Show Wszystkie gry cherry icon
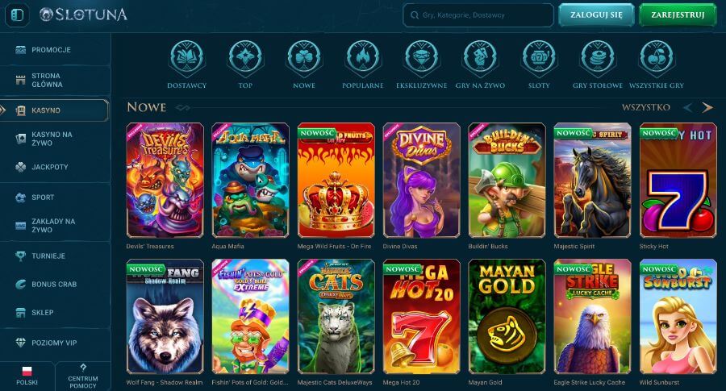Image resolution: width=726 pixels, height=391 pixels. 657,58
